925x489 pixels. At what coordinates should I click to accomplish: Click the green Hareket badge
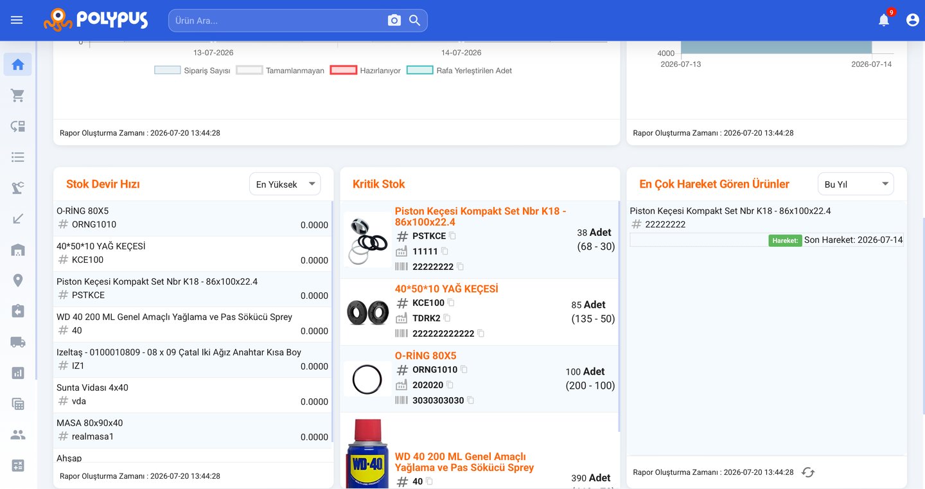pos(785,240)
